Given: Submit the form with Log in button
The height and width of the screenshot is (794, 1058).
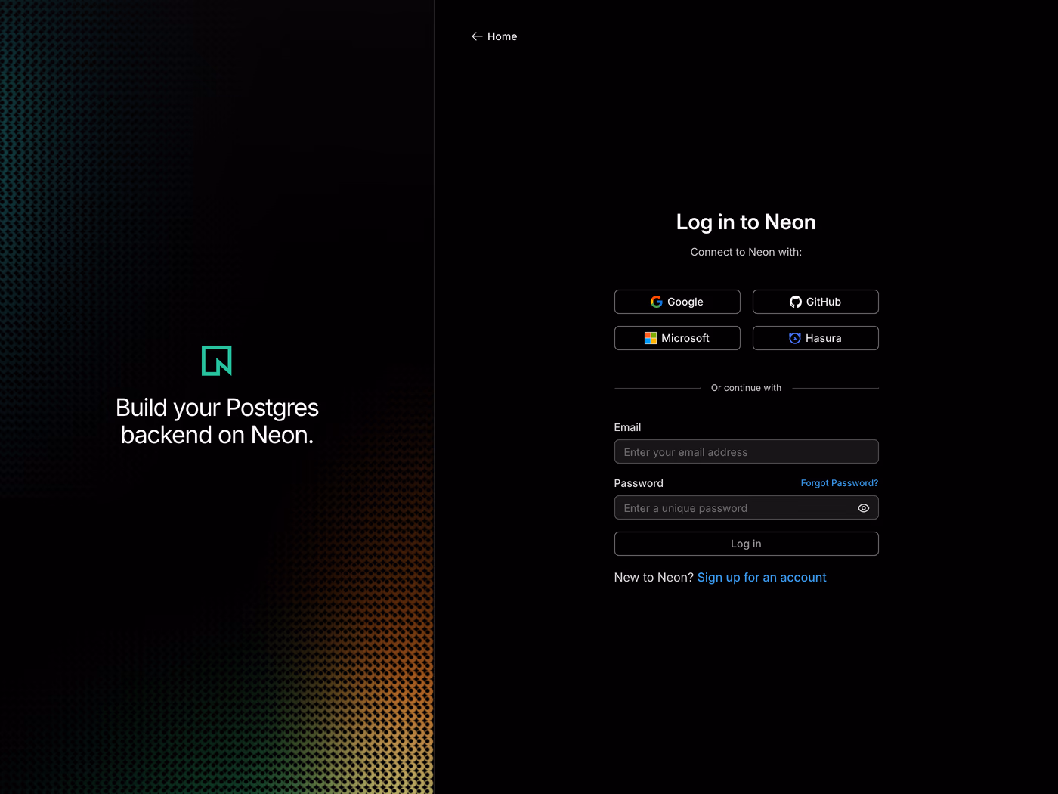Looking at the screenshot, I should tap(746, 544).
